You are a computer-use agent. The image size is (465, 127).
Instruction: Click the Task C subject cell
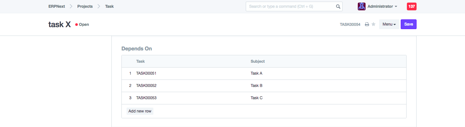coord(327,98)
